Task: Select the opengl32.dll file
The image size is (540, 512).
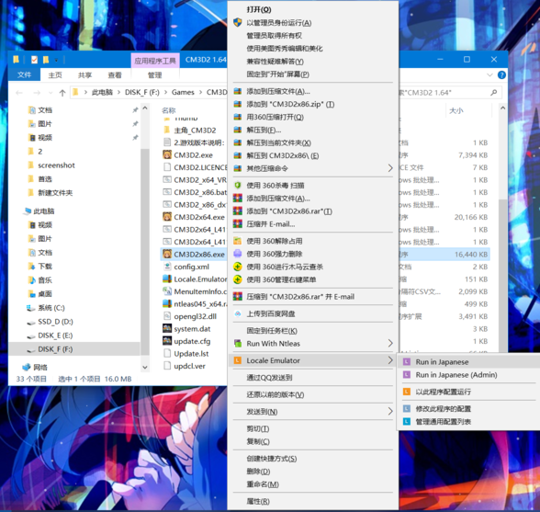Action: pos(195,316)
